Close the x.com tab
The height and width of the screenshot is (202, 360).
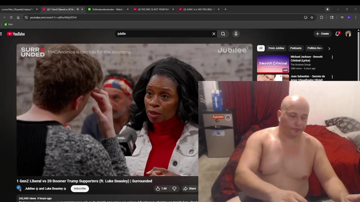pyautogui.click(x=37, y=9)
